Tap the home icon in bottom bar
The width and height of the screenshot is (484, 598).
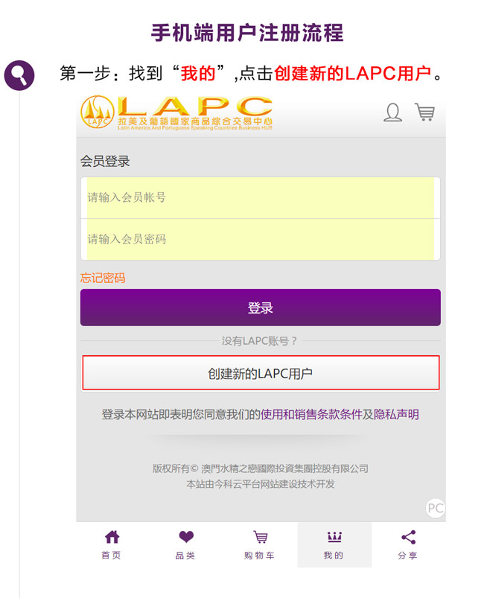112,537
